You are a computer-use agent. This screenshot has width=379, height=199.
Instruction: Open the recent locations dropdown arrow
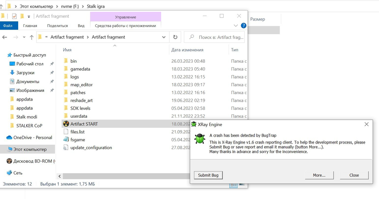click(x=24, y=37)
